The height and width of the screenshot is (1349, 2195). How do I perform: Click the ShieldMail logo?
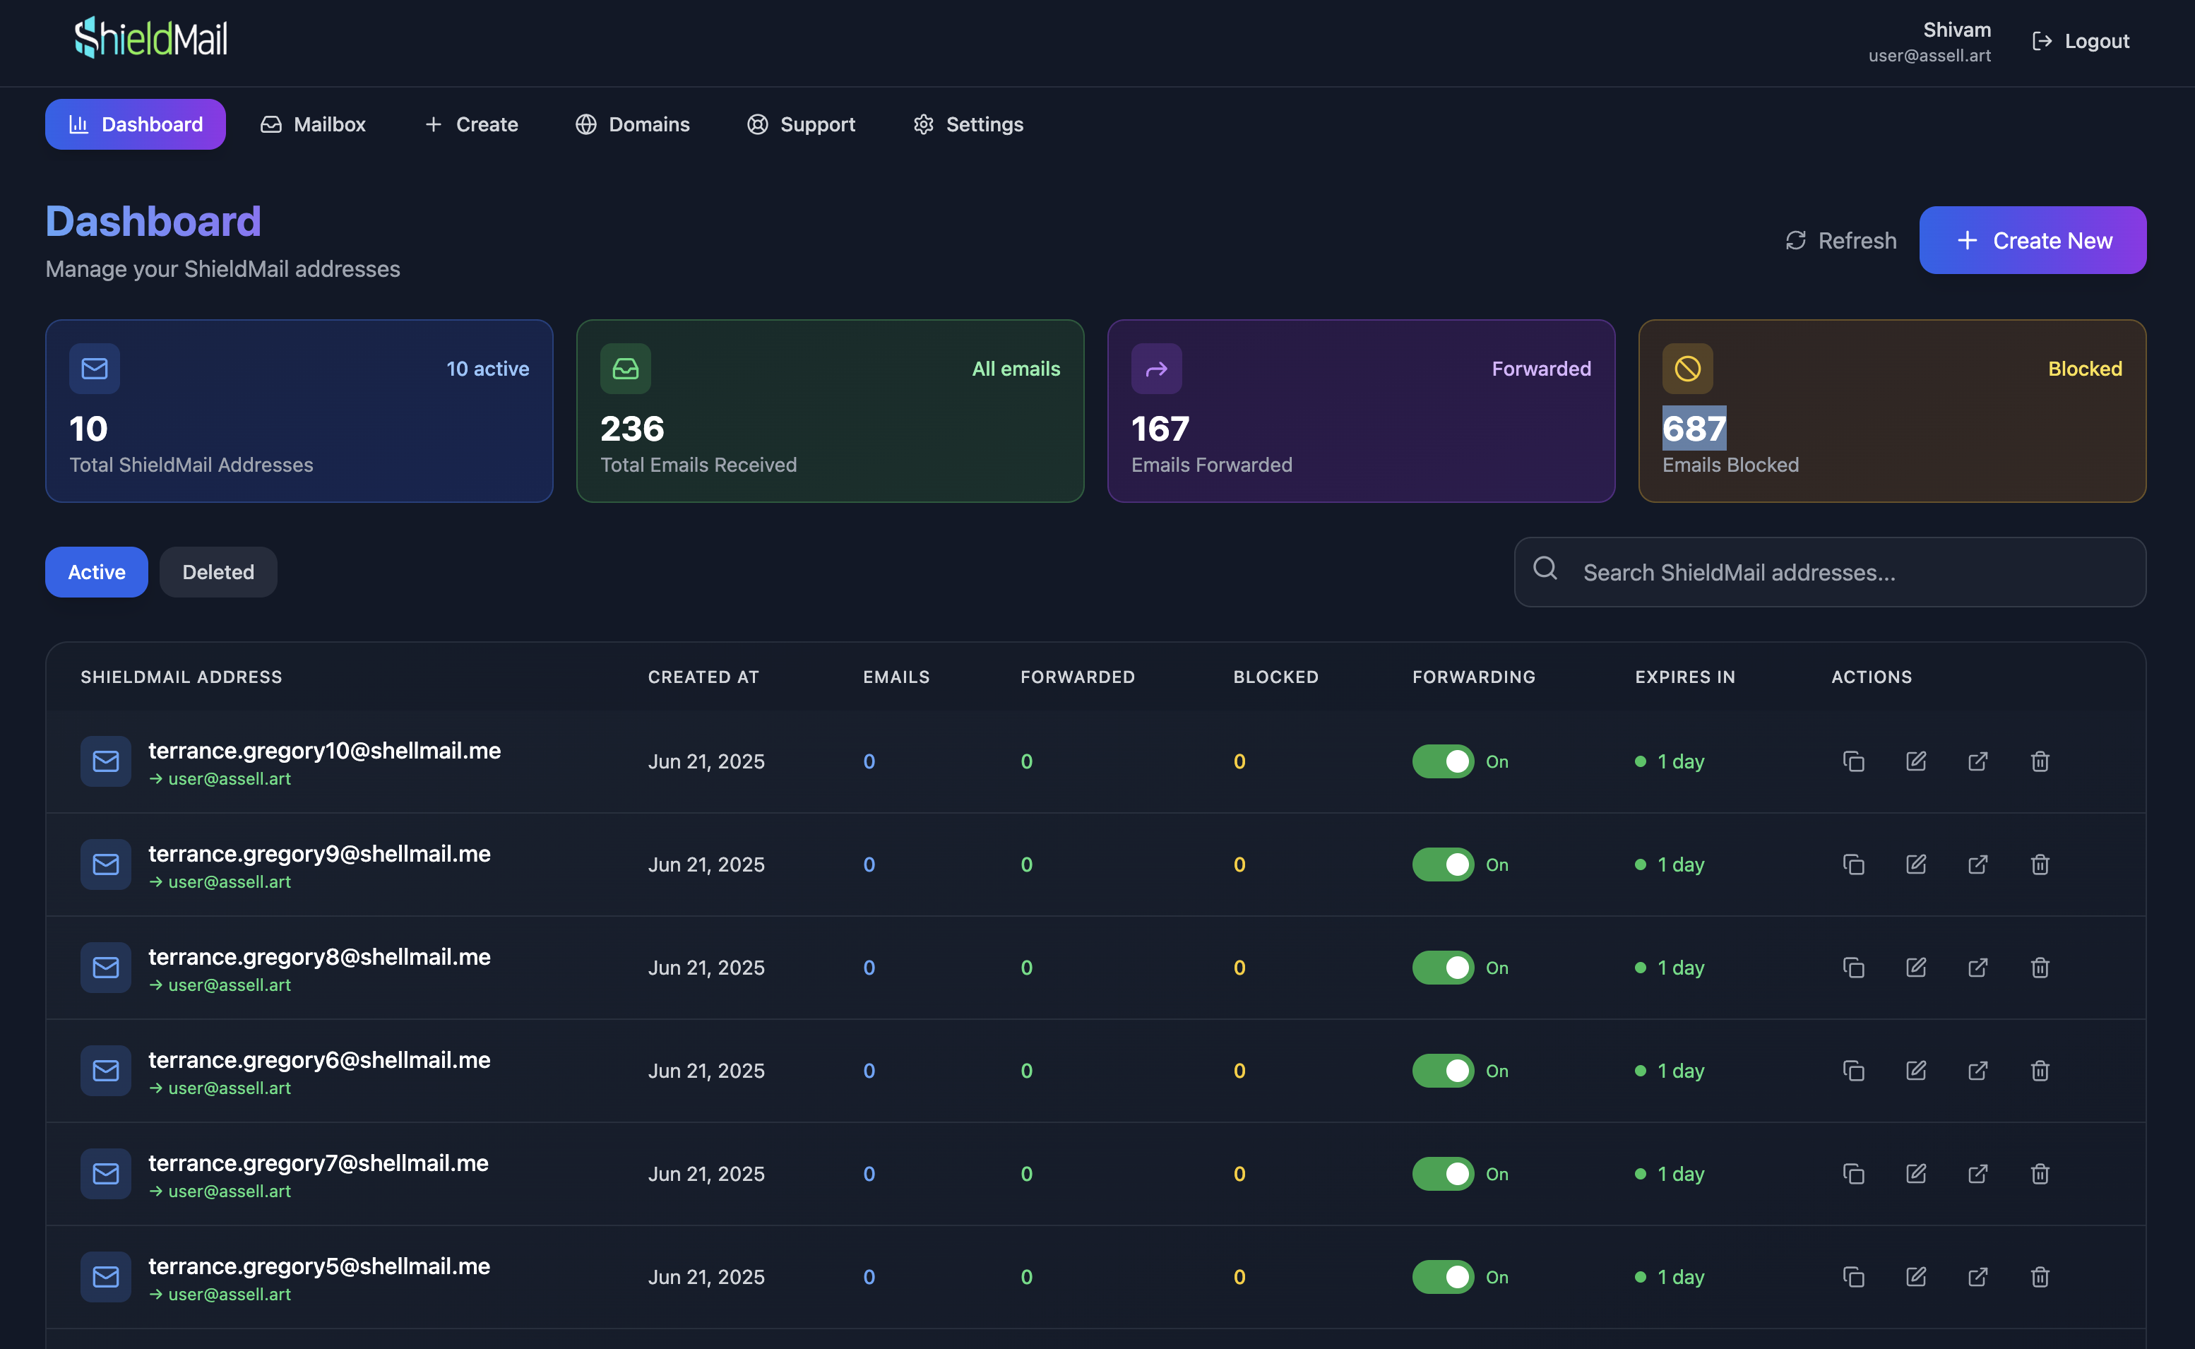[x=150, y=40]
